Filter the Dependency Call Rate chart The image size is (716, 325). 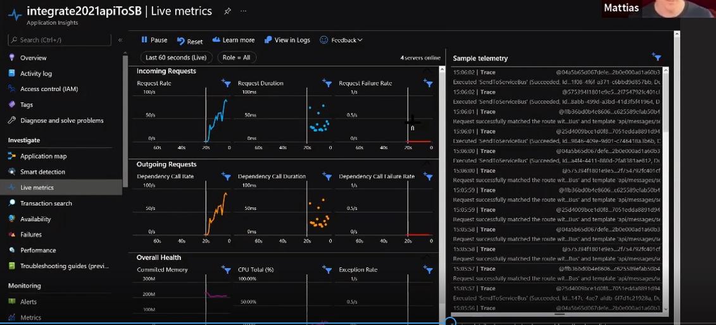[x=227, y=176]
